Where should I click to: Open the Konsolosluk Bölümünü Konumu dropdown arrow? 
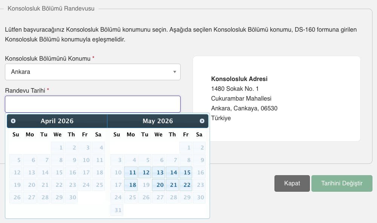coord(175,72)
